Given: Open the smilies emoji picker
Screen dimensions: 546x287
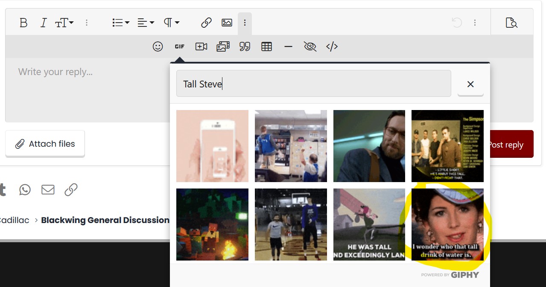Looking at the screenshot, I should [158, 47].
